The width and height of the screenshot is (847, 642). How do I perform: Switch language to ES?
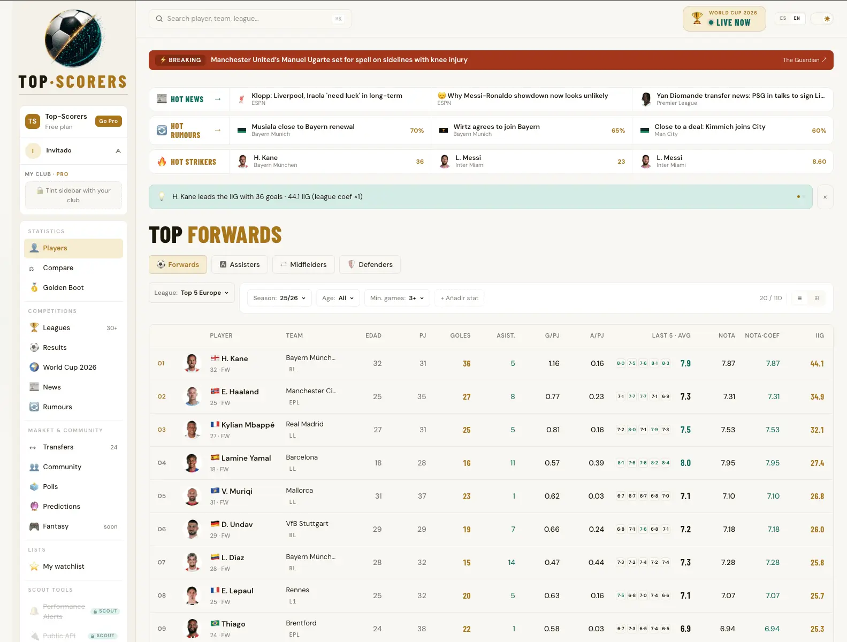(783, 19)
